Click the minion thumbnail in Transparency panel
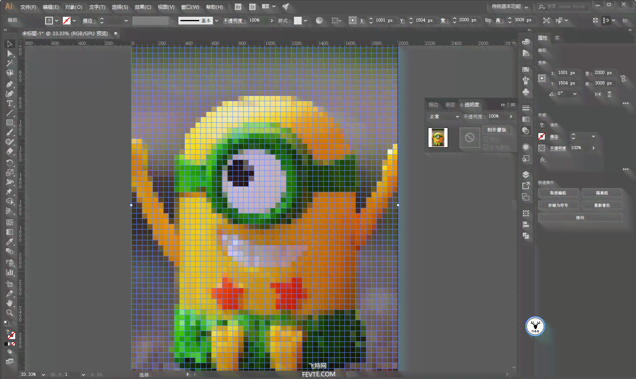This screenshot has width=636, height=379. [438, 138]
